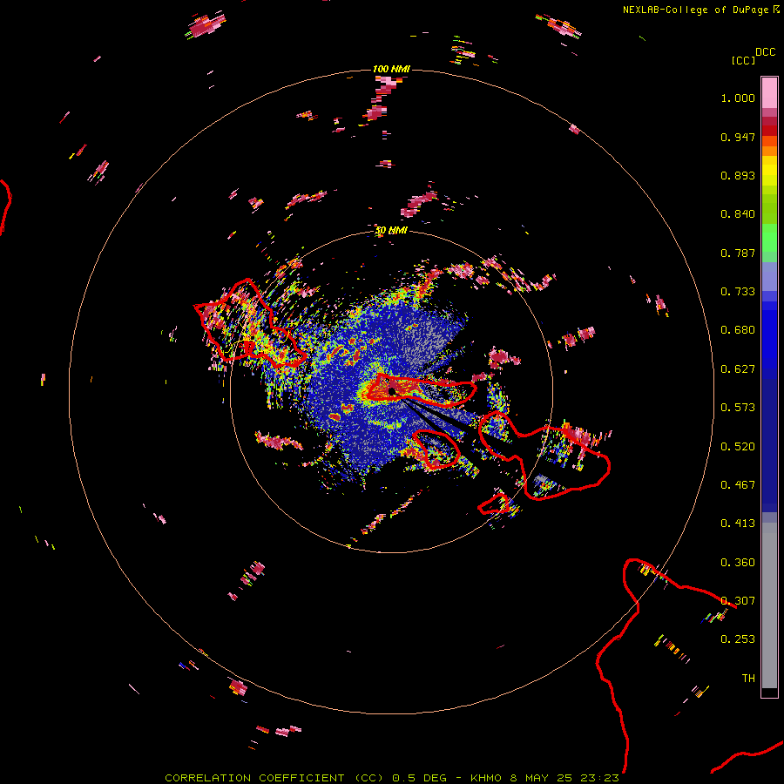The image size is (784, 784).
Task: Click the 0.840 color scale value
Action: pos(738,214)
